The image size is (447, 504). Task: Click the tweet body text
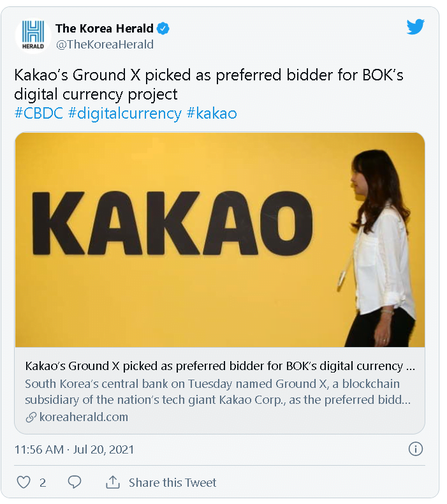coord(209,84)
